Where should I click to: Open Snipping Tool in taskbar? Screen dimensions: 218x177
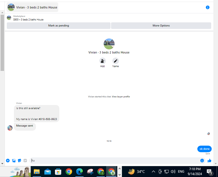pyautogui.click(x=90, y=172)
